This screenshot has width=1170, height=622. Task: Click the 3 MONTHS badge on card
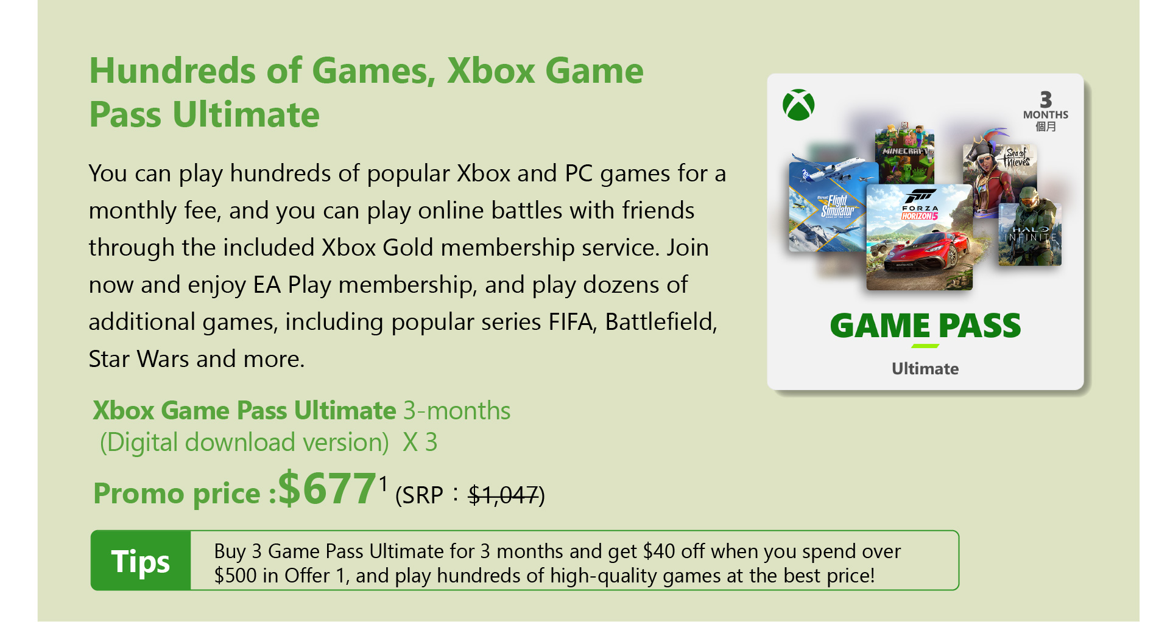(1046, 111)
